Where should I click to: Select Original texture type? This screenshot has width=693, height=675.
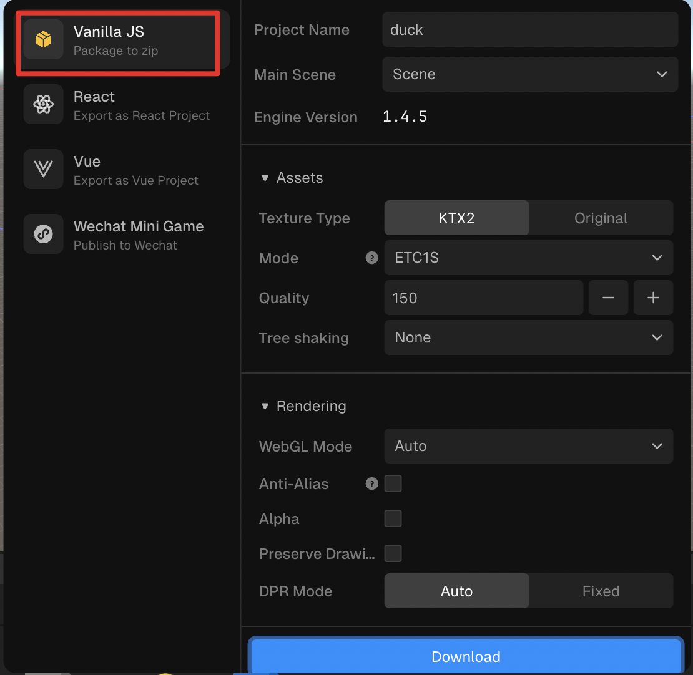[601, 218]
